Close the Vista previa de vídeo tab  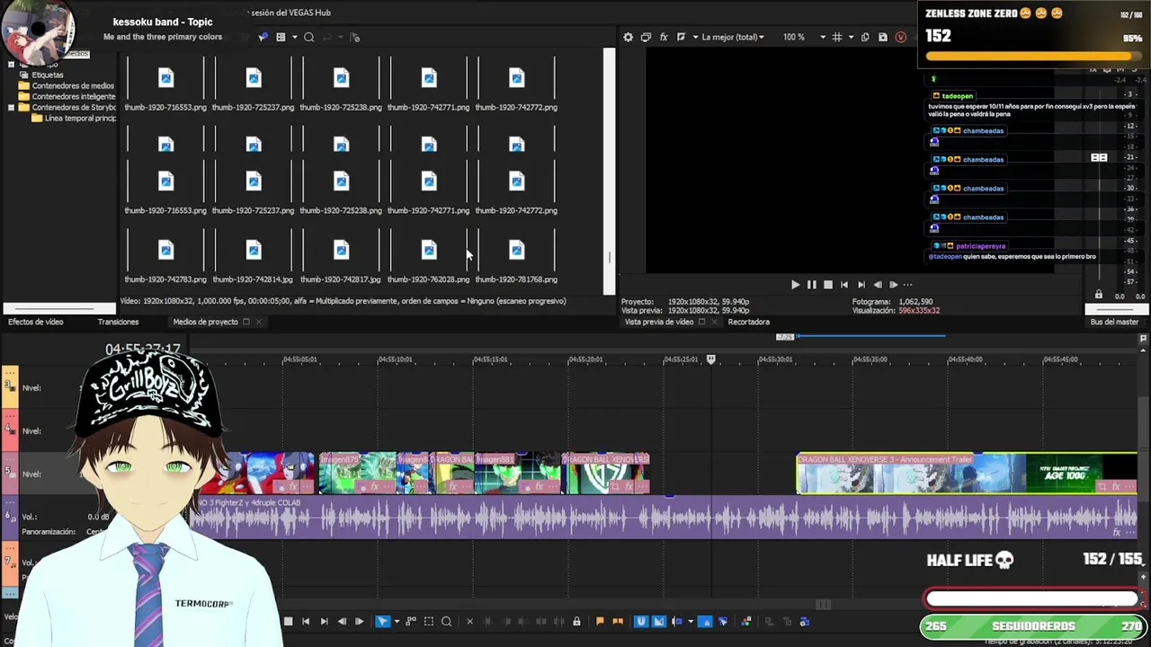[714, 322]
